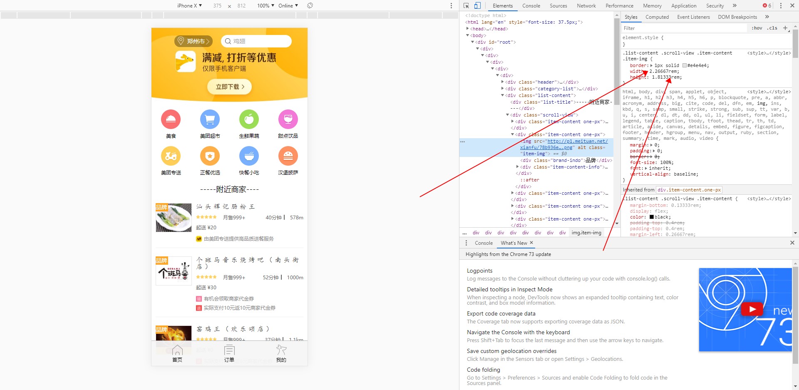Click the inspect element picker icon
Viewport: 799px width, 390px height.
(466, 6)
